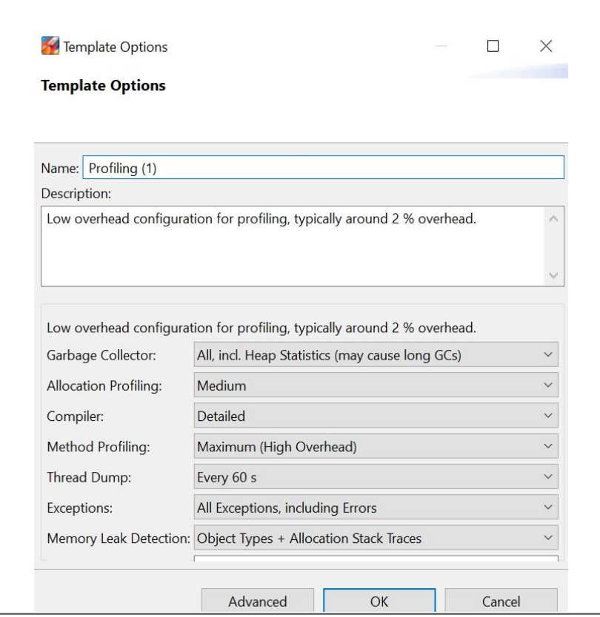Open the Garbage Collector dropdown
Screen dimensions: 600x617
click(376, 355)
